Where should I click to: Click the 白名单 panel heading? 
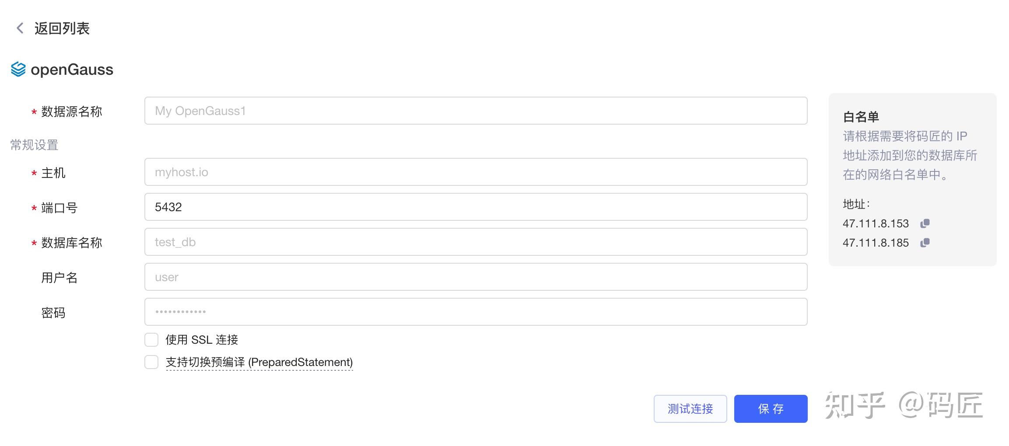pos(861,117)
